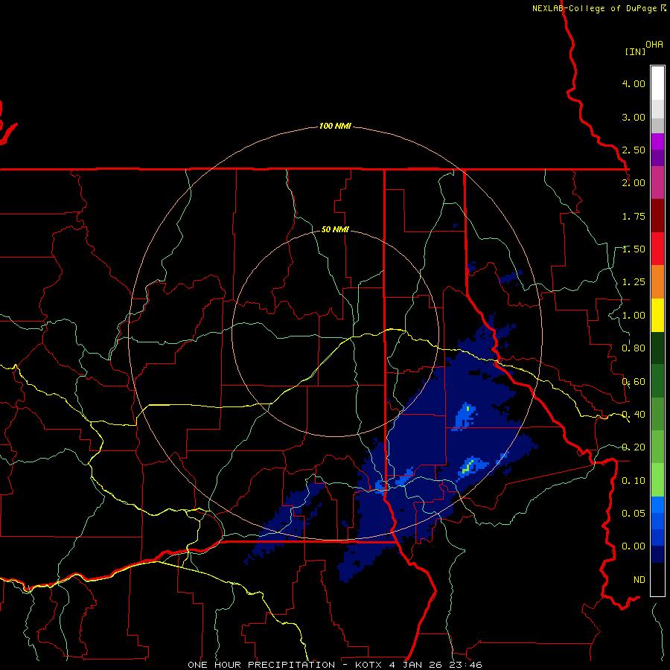Select the white legend color swatch
This screenshot has width=670, height=670.
click(x=657, y=83)
